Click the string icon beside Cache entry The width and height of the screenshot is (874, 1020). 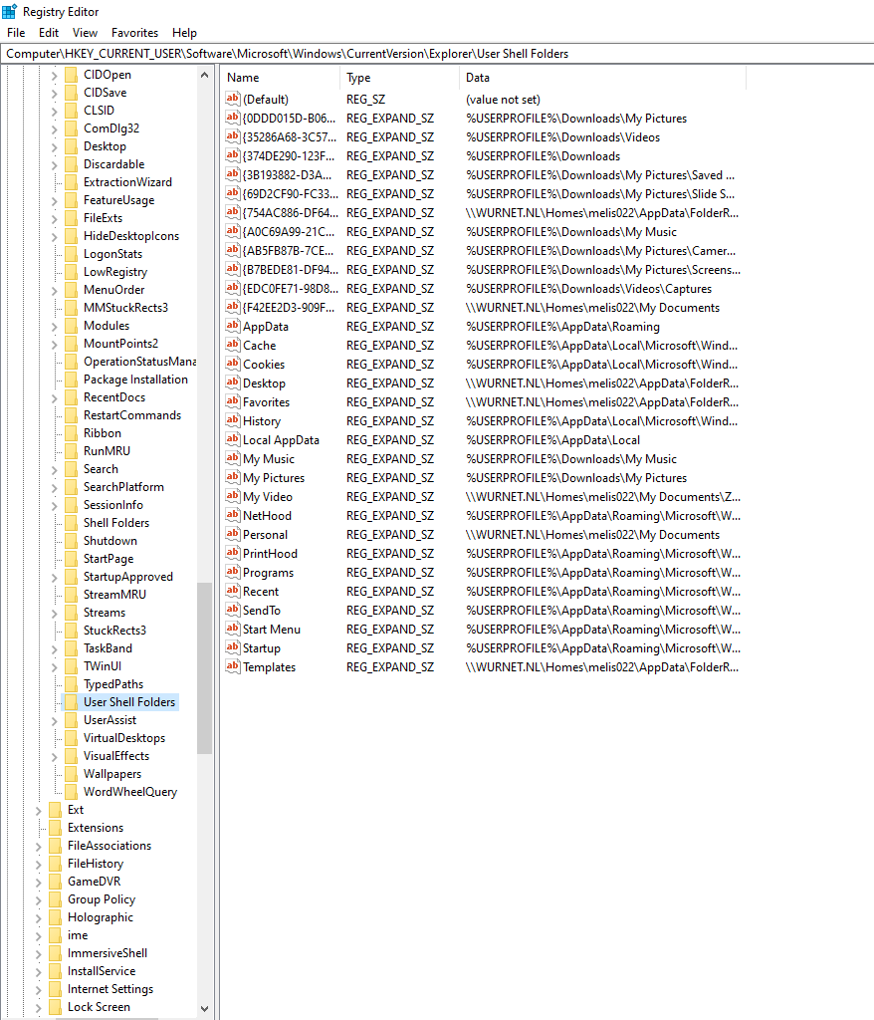[x=233, y=344]
